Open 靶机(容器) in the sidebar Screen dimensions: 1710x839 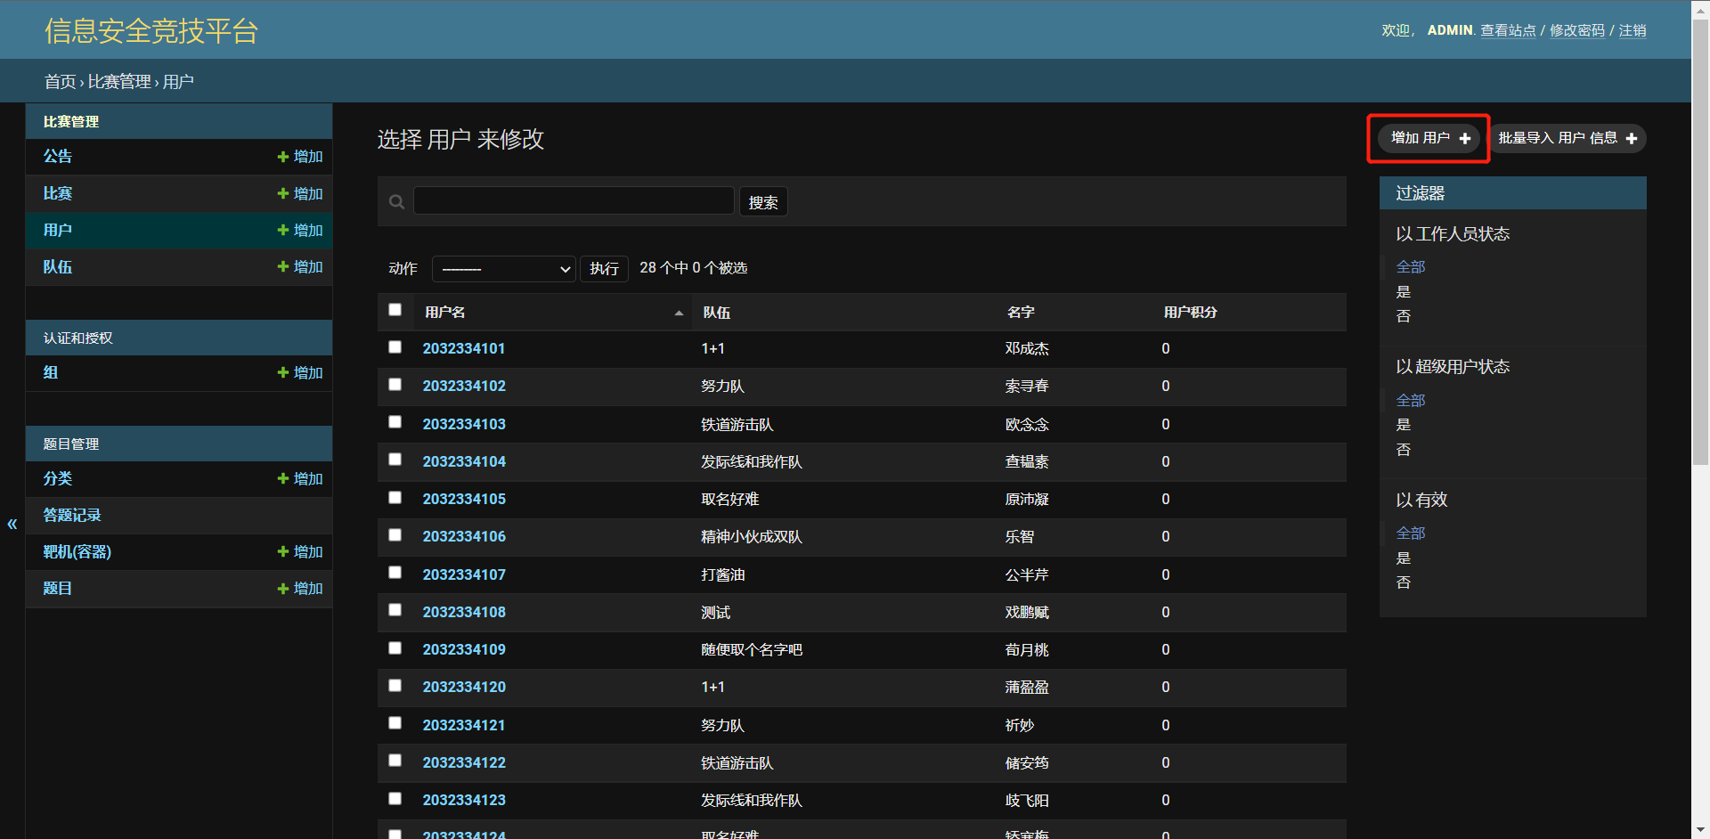(x=77, y=551)
